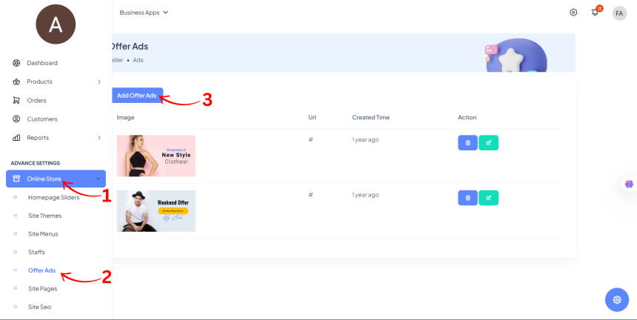Viewport: 637px width, 320px height.
Task: Click the colorful brain icon at right edge
Action: click(628, 184)
